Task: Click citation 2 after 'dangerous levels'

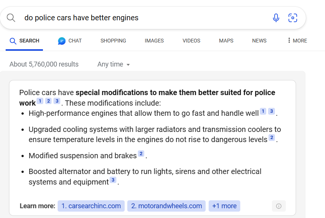Action: [x=272, y=138]
